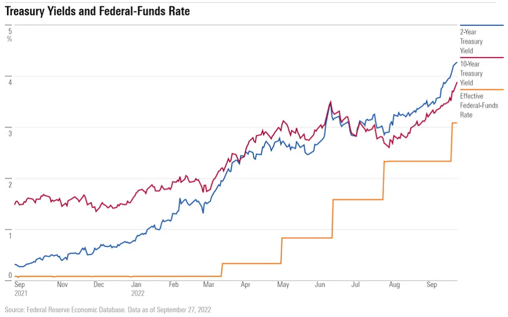
Task: Click the Sep 2021 x-axis label
Action: (20, 289)
